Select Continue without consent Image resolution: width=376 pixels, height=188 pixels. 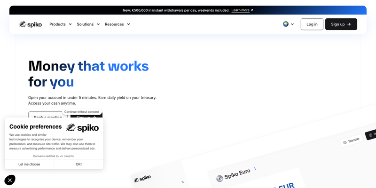coord(81,112)
